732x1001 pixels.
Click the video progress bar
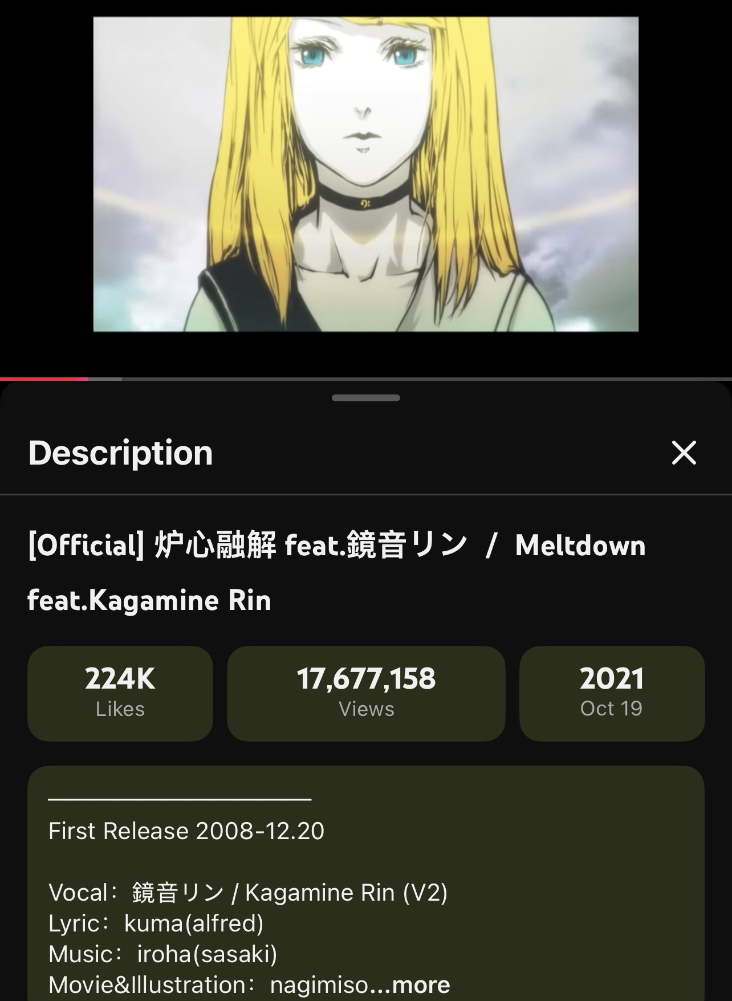(x=366, y=379)
